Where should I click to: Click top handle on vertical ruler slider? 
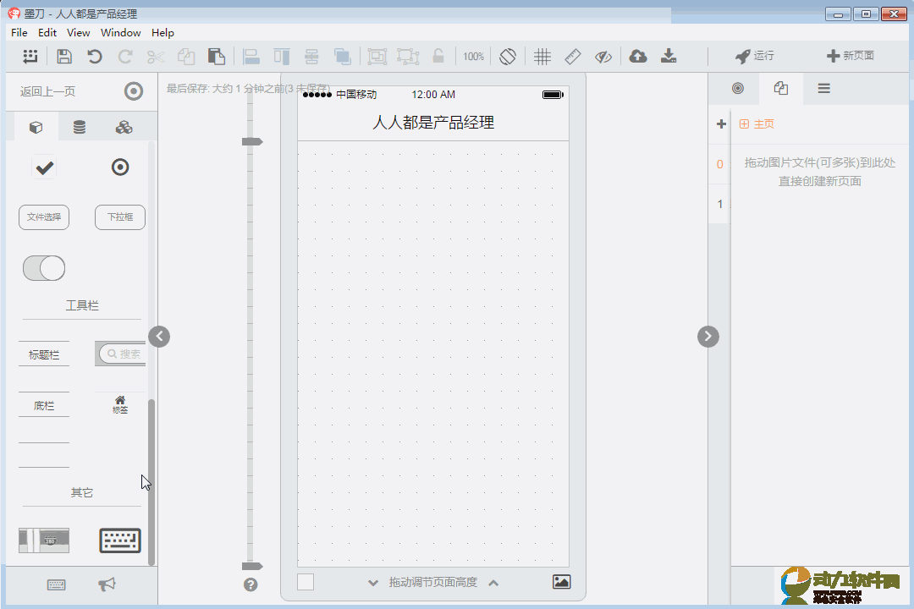coord(252,141)
